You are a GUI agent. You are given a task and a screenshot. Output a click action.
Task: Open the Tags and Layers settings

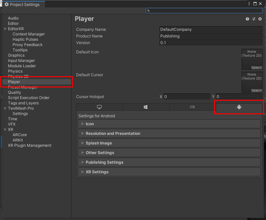23,103
